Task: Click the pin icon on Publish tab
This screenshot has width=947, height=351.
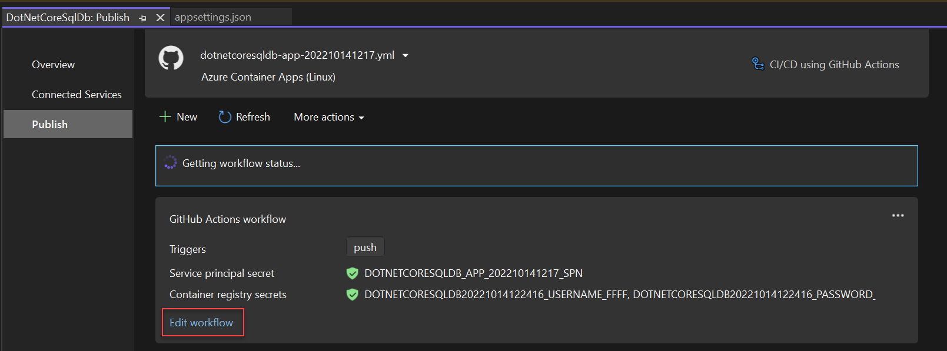Action: [142, 18]
